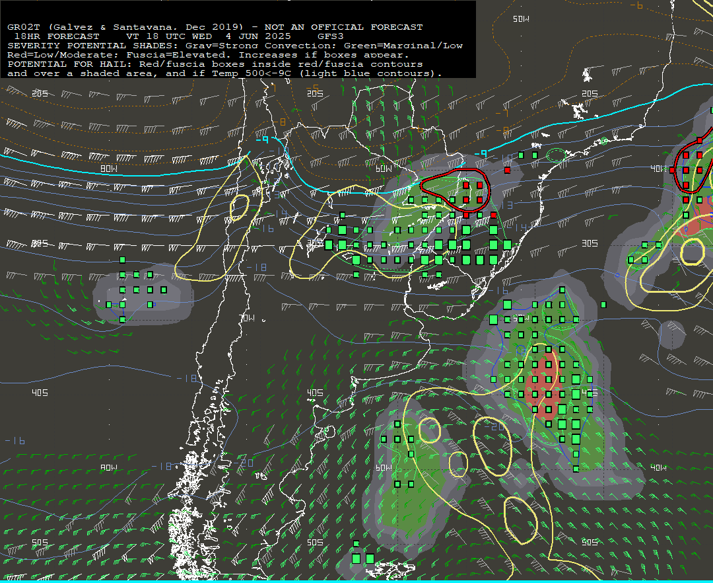Click the '-13' contour label near the Brazilian coast
This screenshot has width=713, height=583.
(x=504, y=206)
